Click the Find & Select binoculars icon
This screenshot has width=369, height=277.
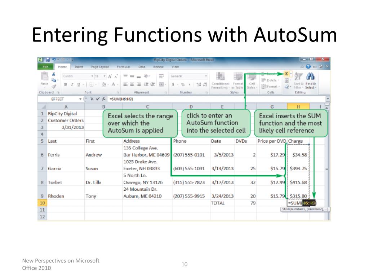click(x=310, y=76)
